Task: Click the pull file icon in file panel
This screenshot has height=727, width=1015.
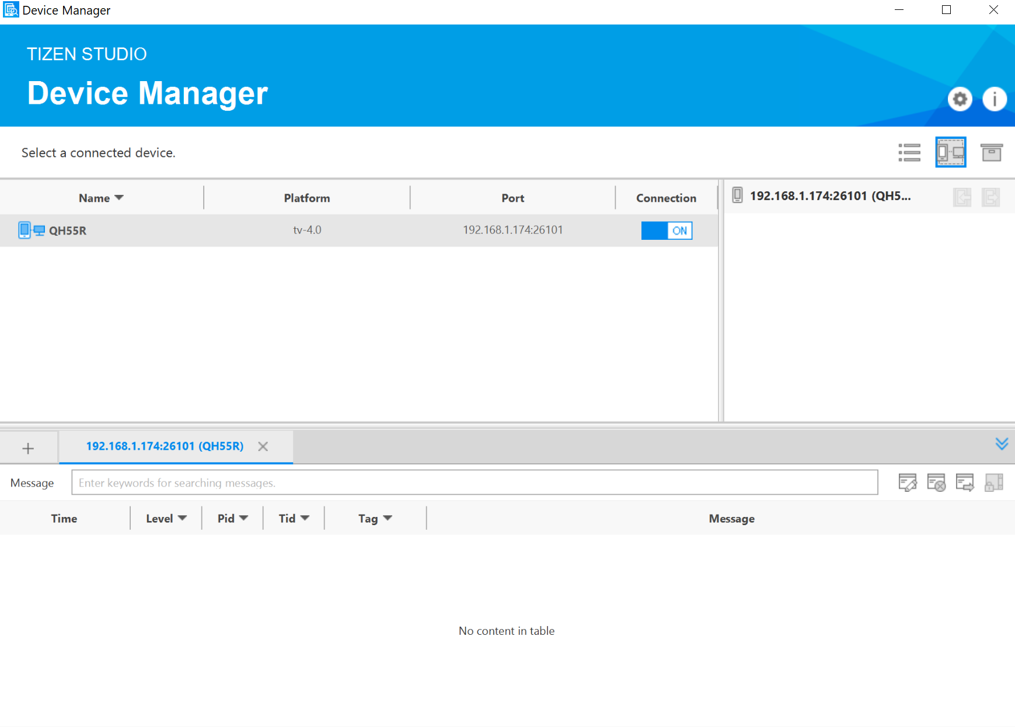Action: [962, 197]
